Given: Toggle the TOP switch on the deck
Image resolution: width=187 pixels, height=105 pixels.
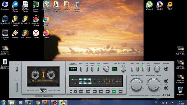Looking at the screenshot, I should point(87,69).
